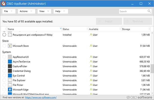Click the sort column header above checkboxes
This screenshot has width=154, height=100.
coord(4,29)
